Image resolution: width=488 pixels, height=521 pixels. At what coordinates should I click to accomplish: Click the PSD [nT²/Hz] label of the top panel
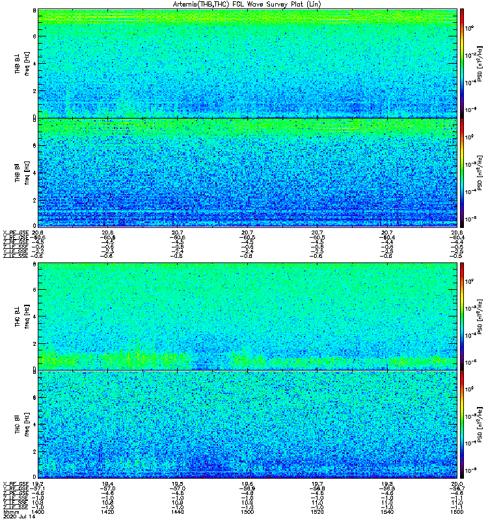pos(480,63)
